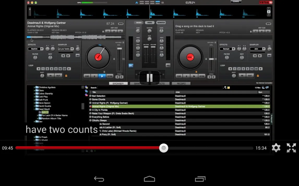Toggle the left channel PFL button
This screenshot has width=299, height=186.
131,65
